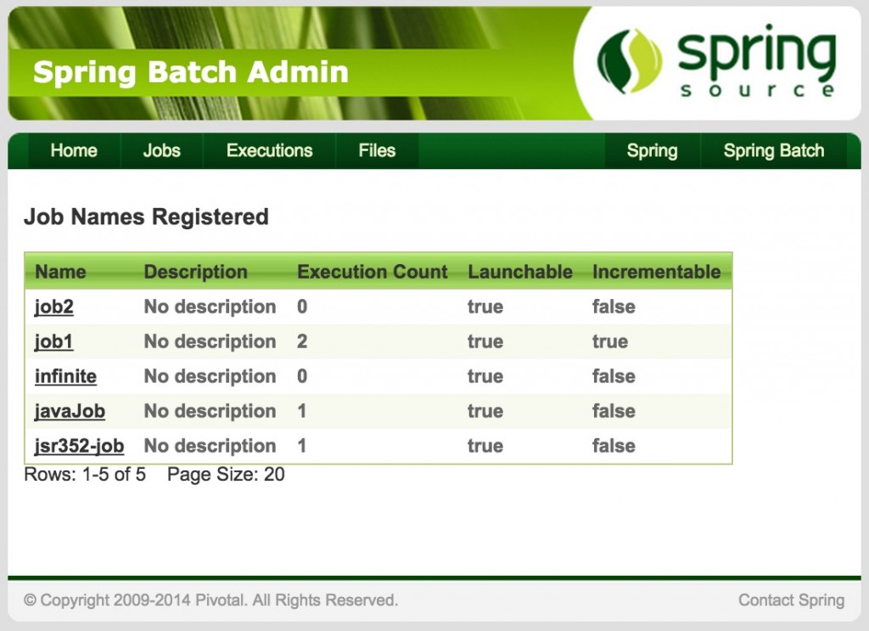Click the Description column header
The height and width of the screenshot is (631, 869).
(196, 272)
